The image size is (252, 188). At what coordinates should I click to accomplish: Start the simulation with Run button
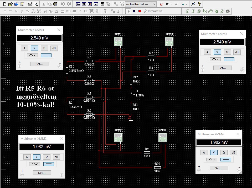tap(128, 11)
